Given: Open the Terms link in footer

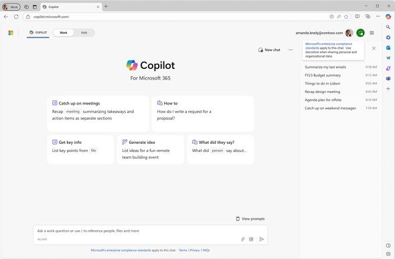Looking at the screenshot, I should pos(183,250).
